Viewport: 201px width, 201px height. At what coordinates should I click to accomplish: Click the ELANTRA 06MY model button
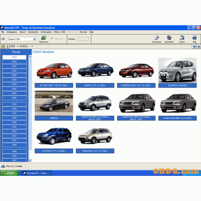(136, 85)
